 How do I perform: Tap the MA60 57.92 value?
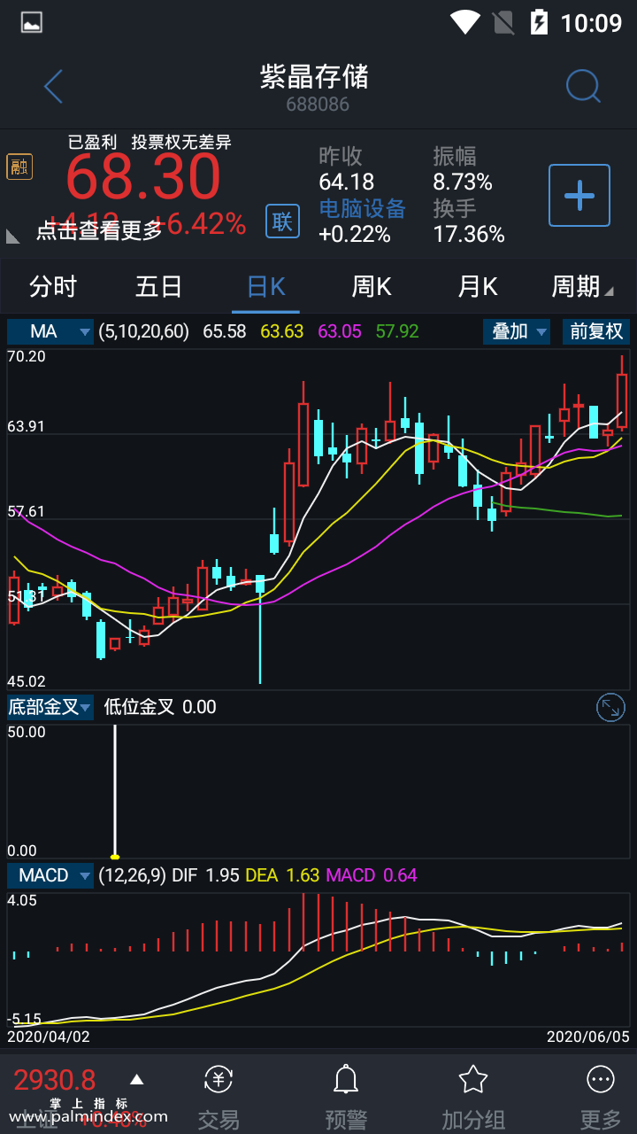[397, 331]
